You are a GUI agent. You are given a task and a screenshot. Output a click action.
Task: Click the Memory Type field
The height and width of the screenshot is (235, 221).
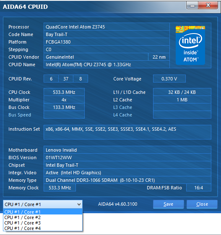coord(127,180)
